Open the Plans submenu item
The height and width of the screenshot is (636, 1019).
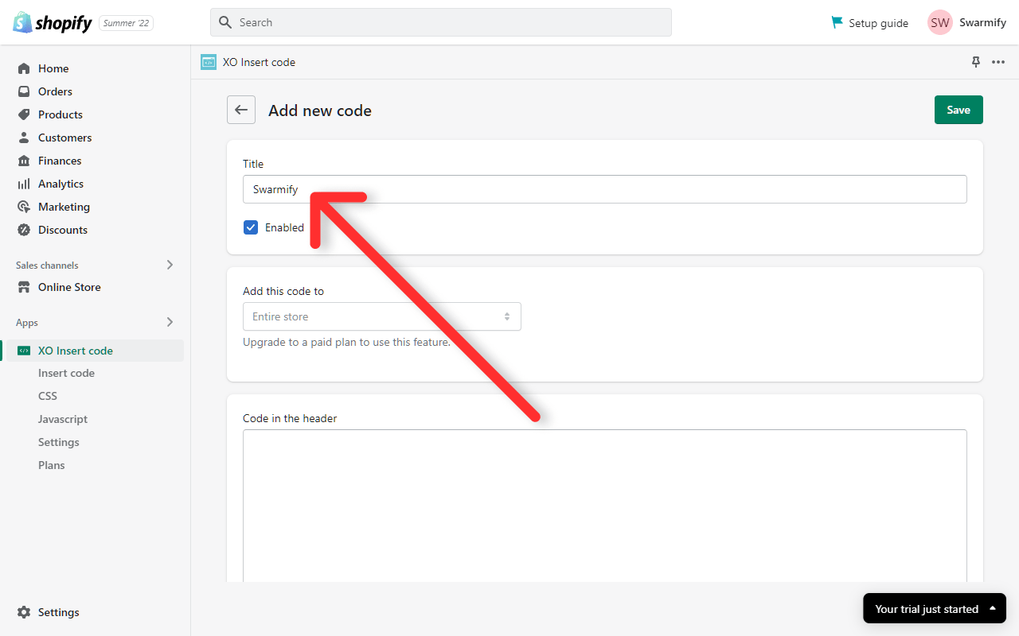click(52, 465)
